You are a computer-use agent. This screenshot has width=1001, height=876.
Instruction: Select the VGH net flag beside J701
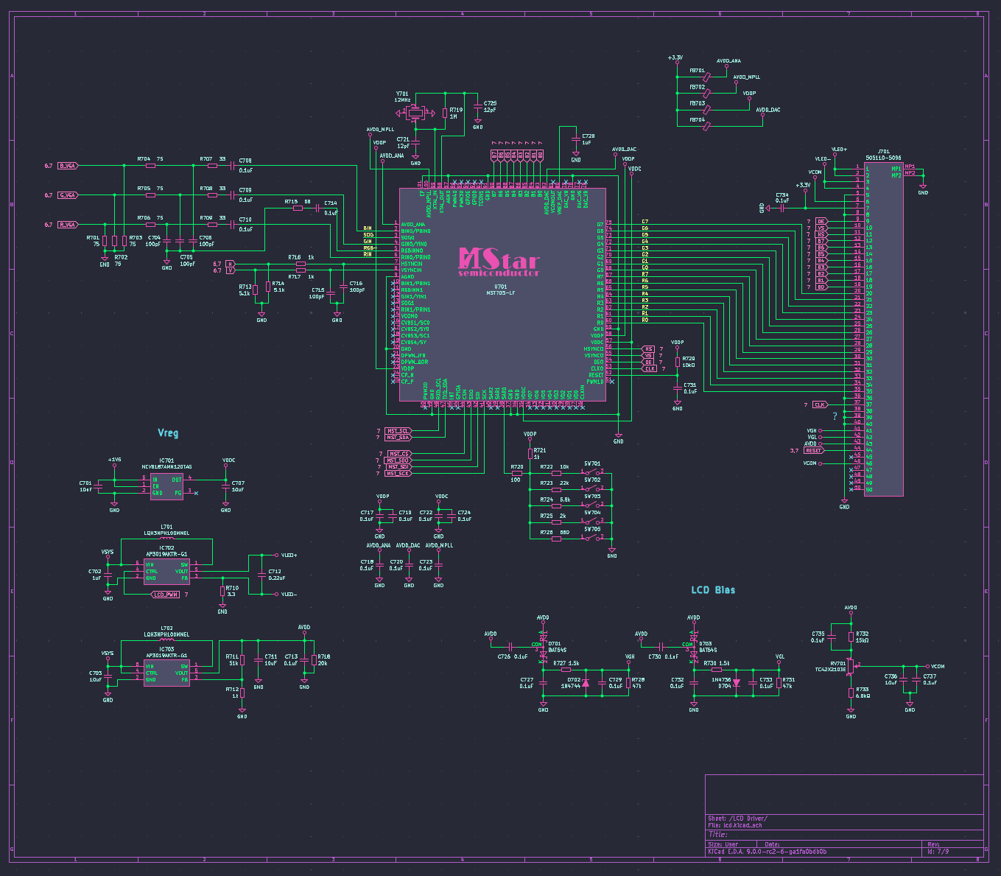coord(814,430)
